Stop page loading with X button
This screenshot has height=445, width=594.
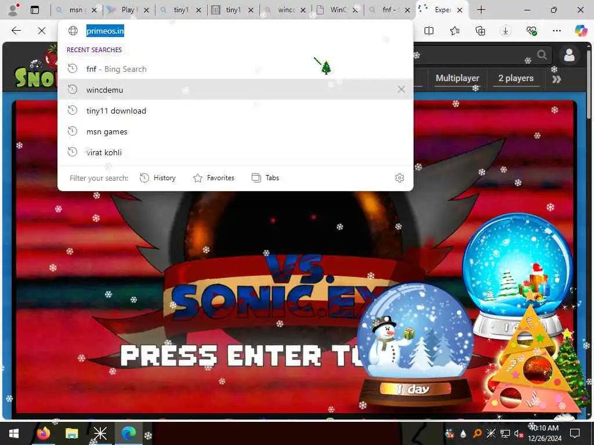42,31
